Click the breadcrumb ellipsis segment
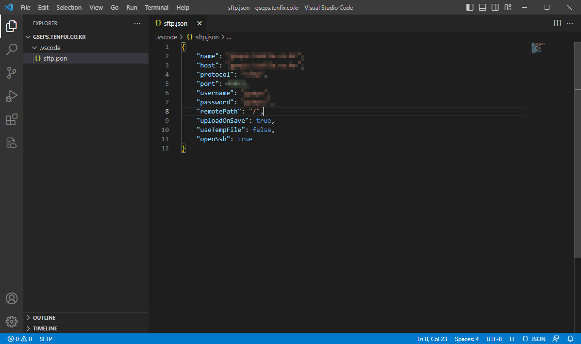Screen dimensions: 581x344 [229, 37]
